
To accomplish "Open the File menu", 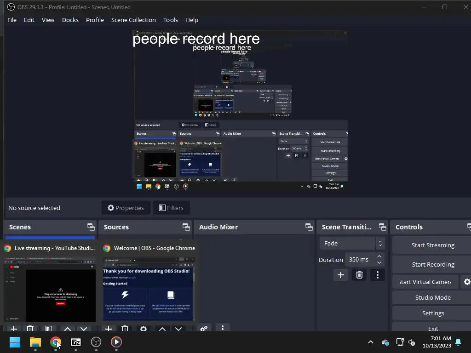I will point(12,20).
